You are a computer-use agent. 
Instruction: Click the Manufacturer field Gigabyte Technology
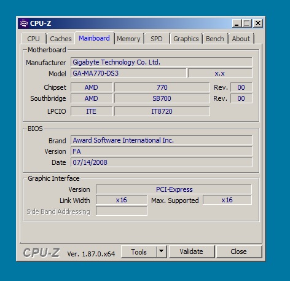coord(162,62)
